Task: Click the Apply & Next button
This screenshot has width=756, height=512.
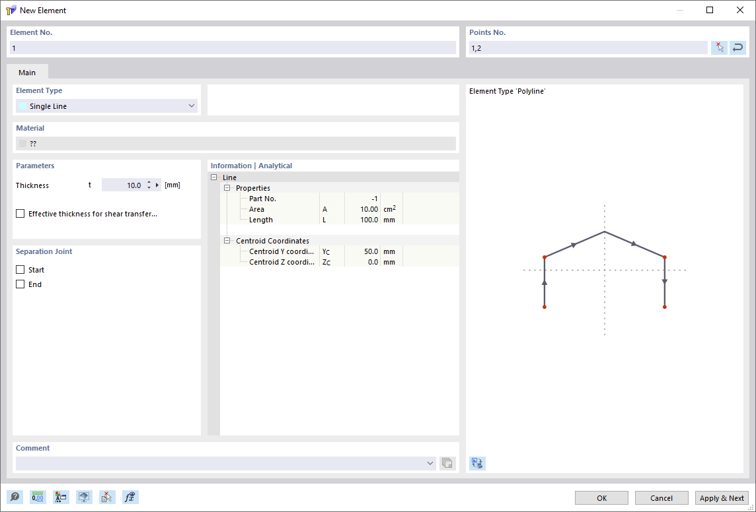Action: (x=721, y=497)
